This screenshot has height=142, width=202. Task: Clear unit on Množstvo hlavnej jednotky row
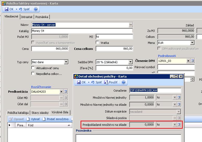(x=175, y=97)
